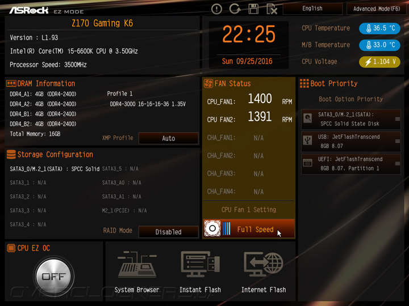This screenshot has width=409, height=306.
Task: Click the CHA_FAN1 N/A row
Action: point(235,138)
